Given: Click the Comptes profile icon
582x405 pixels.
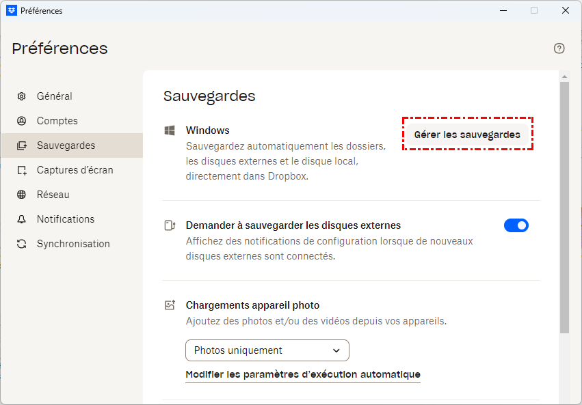Looking at the screenshot, I should [x=22, y=121].
